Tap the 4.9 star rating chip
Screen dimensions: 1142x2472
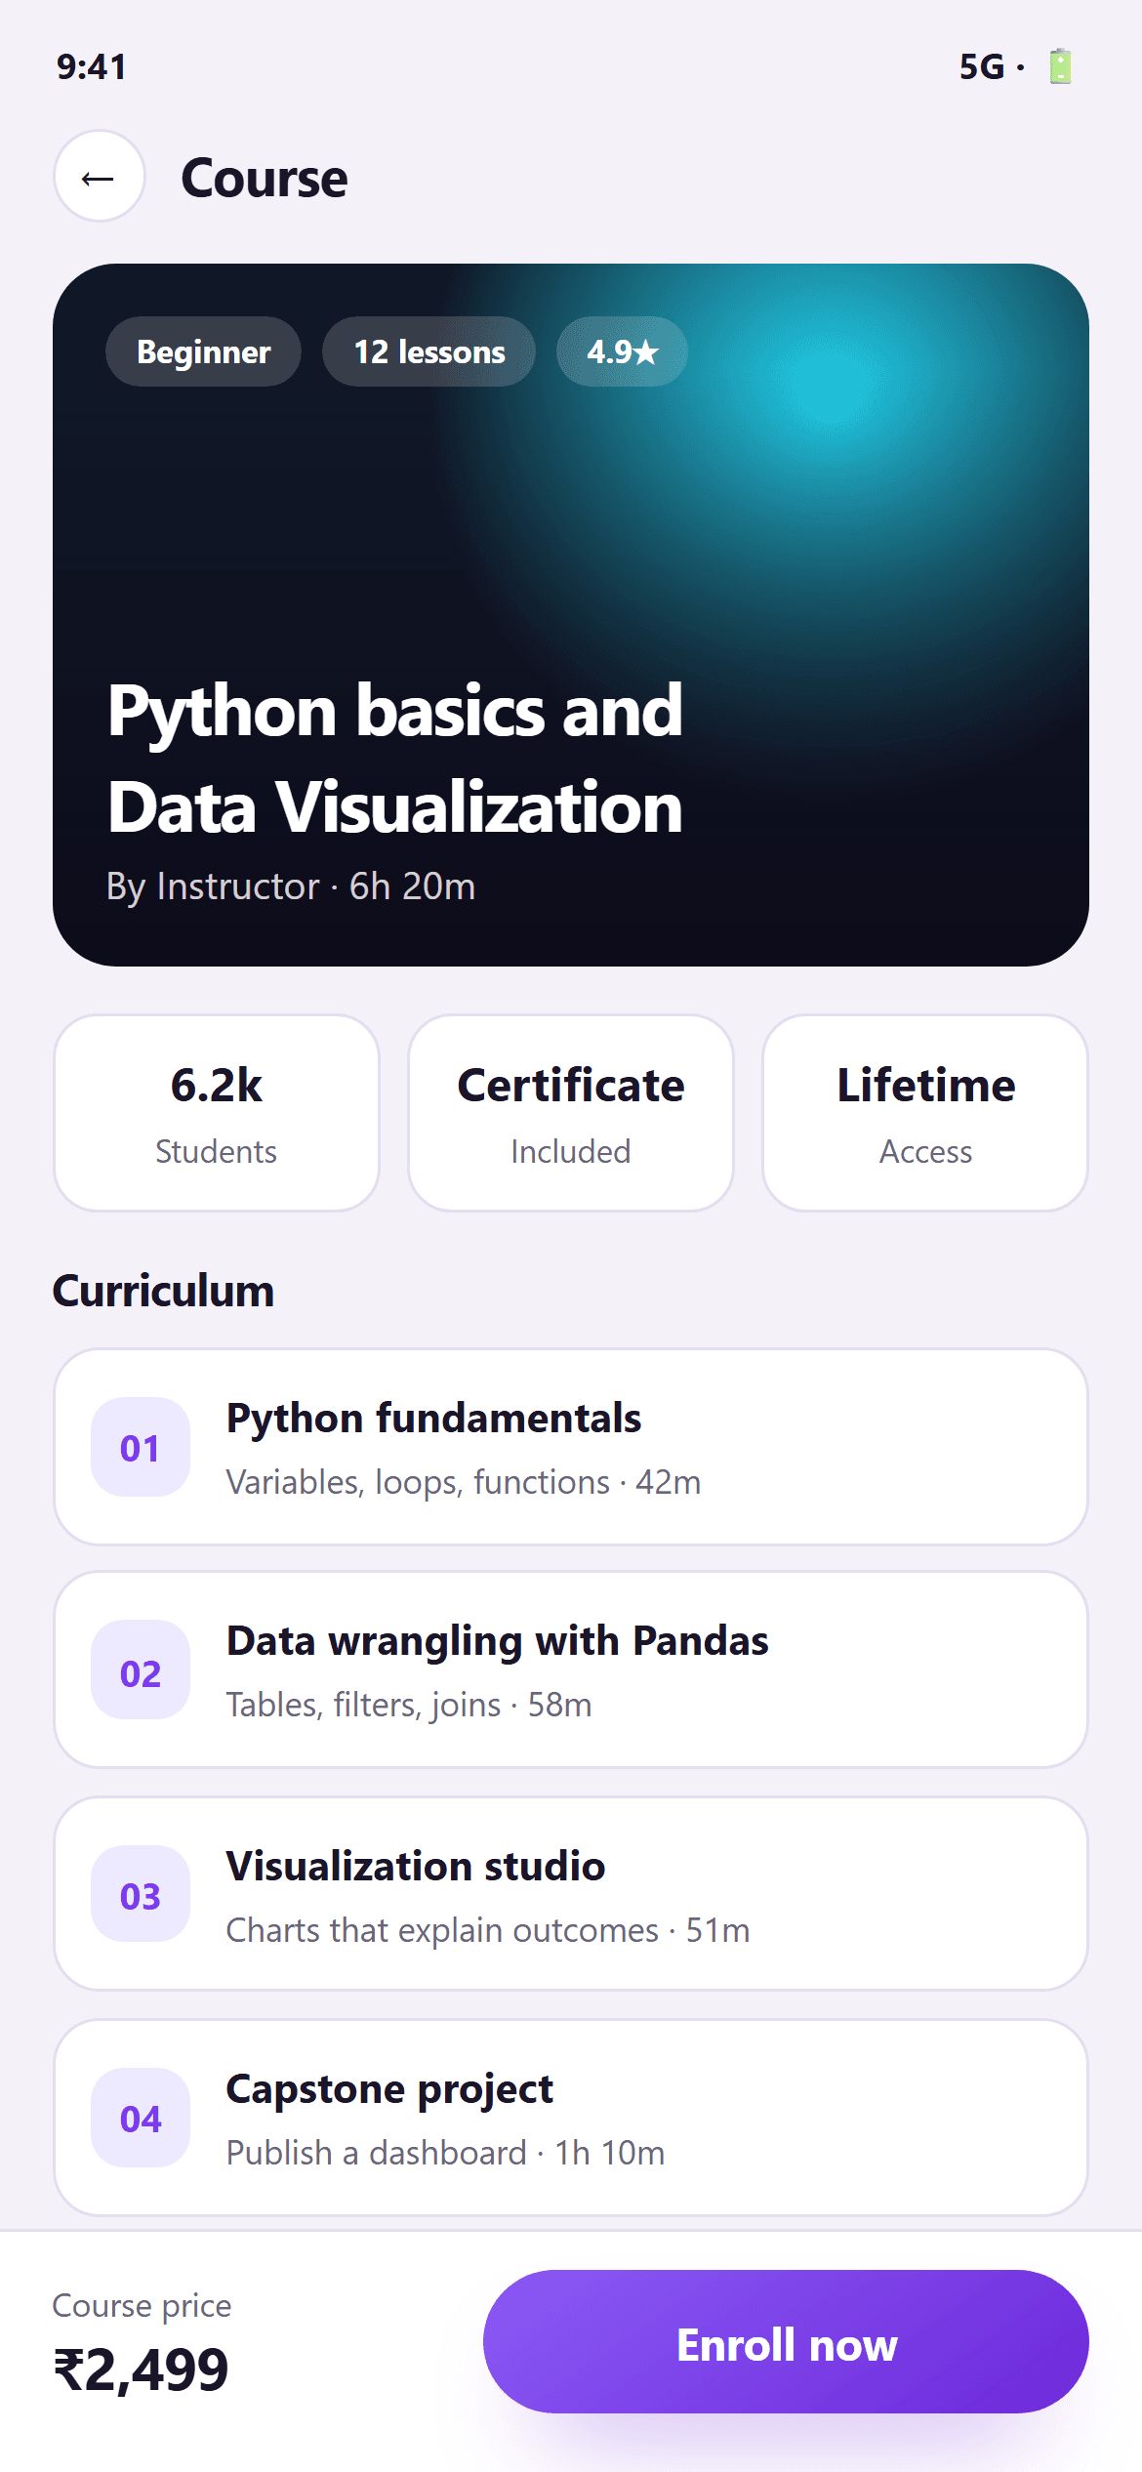(x=623, y=351)
